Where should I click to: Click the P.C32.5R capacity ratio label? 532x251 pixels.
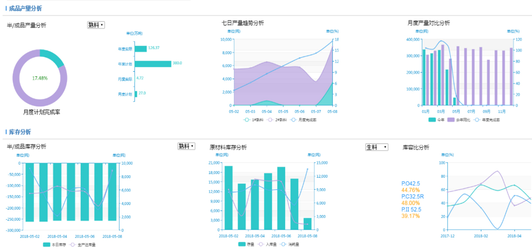click(x=413, y=197)
